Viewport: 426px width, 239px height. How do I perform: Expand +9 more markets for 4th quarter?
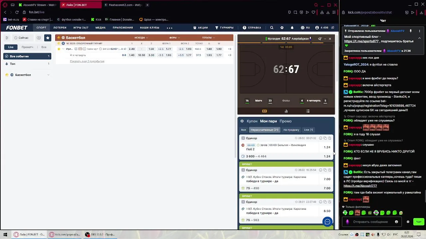pyautogui.click(x=230, y=55)
